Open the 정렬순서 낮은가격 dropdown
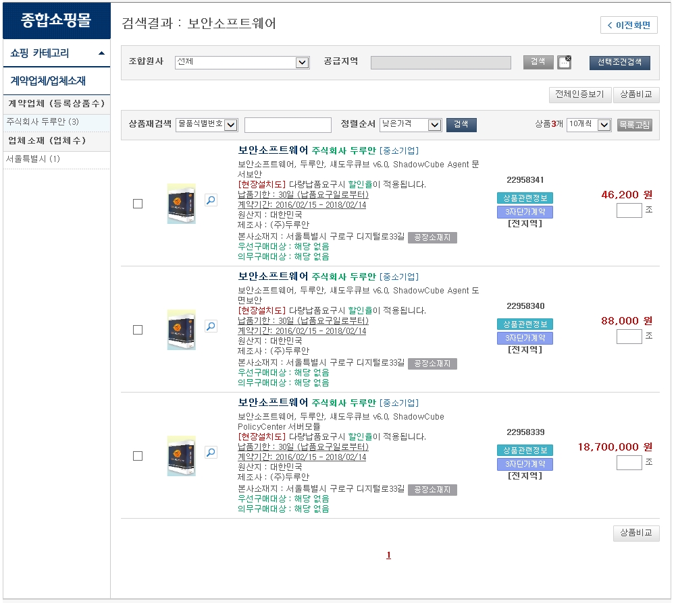The image size is (676, 603). click(x=434, y=125)
